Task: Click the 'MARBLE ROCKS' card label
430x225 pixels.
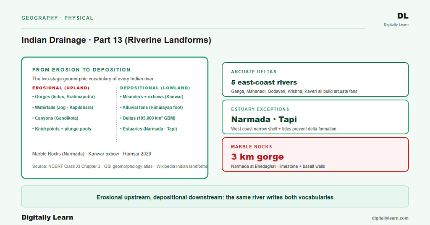Action: pos(252,147)
